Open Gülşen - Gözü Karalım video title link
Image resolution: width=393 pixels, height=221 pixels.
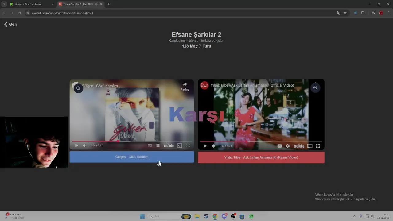click(100, 86)
